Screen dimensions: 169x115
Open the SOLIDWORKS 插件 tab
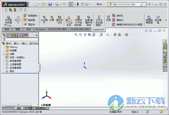(57, 29)
